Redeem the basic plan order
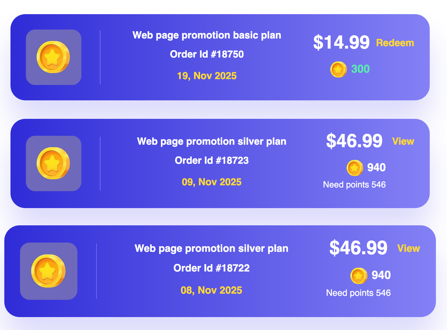This screenshot has width=447, height=330. coord(395,43)
